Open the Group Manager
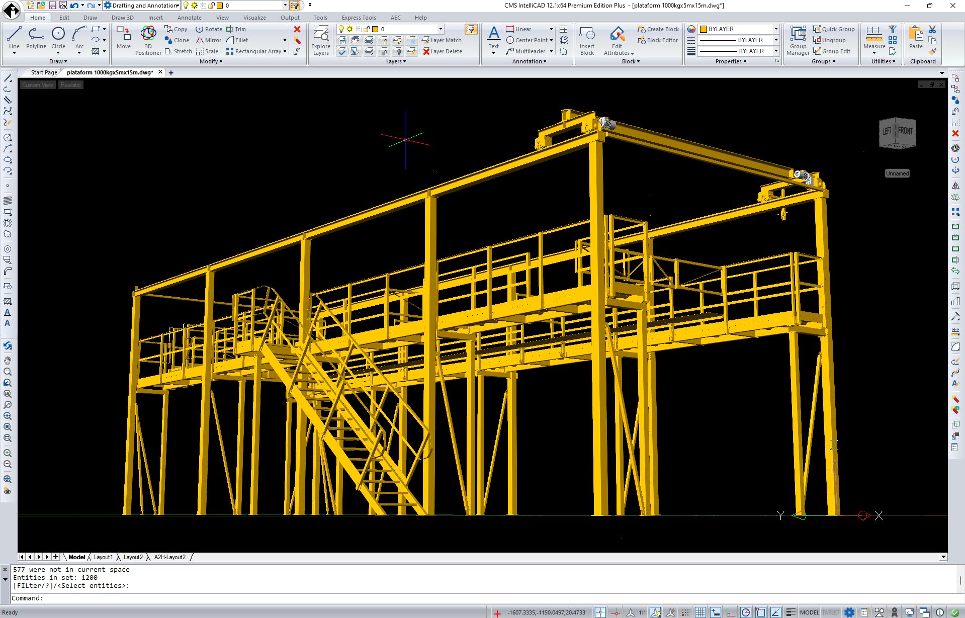 coord(798,40)
